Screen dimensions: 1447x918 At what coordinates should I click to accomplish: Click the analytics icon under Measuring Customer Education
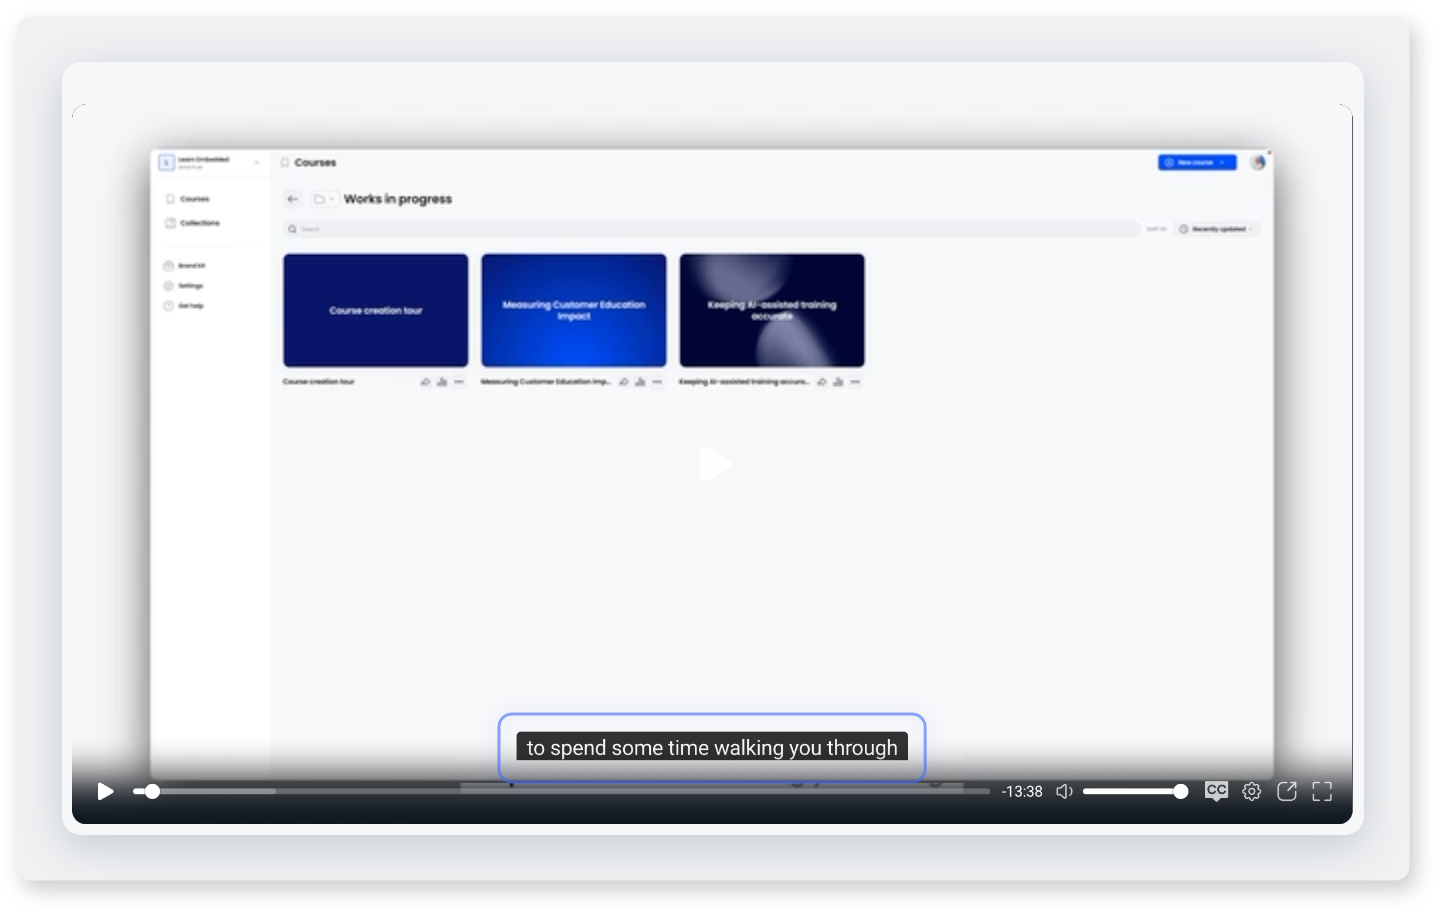[640, 382]
